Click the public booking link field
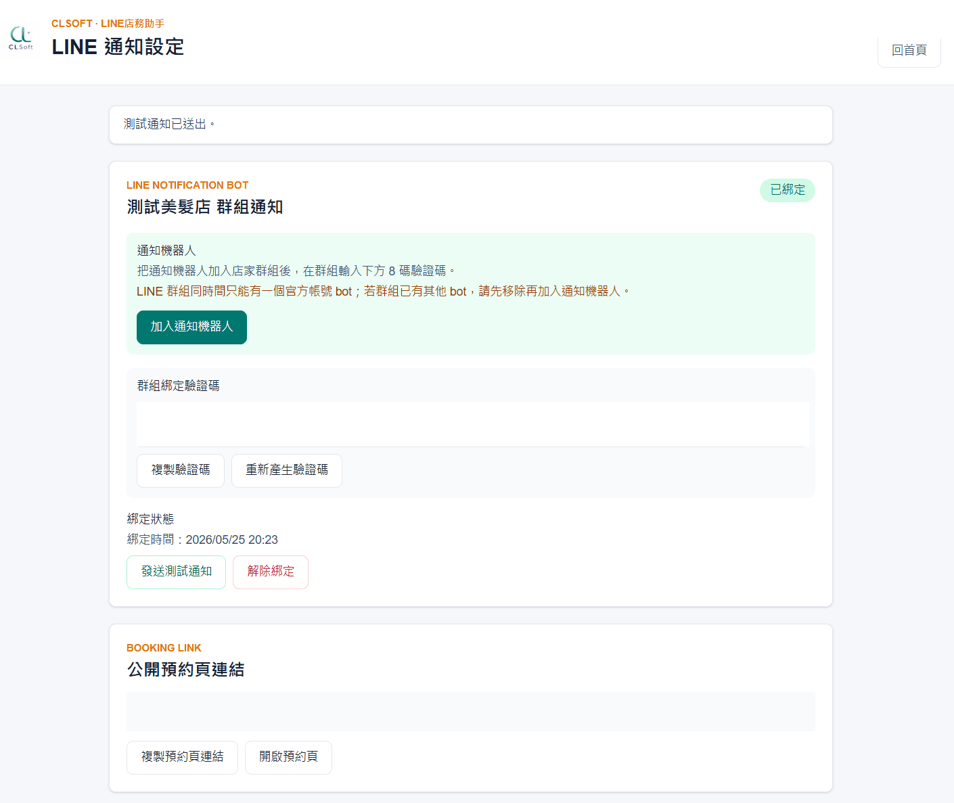The width and height of the screenshot is (954, 803). coord(470,711)
